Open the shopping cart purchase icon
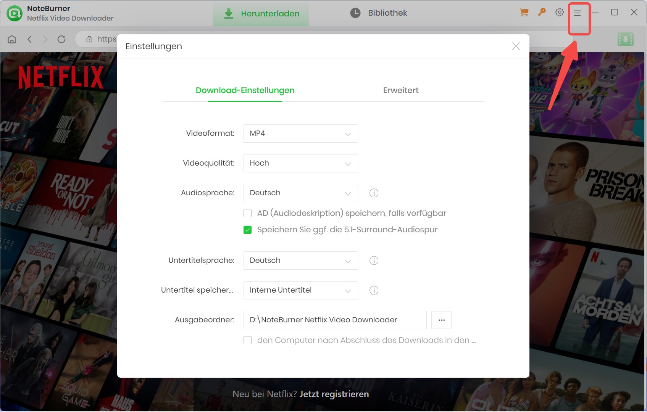 tap(524, 13)
